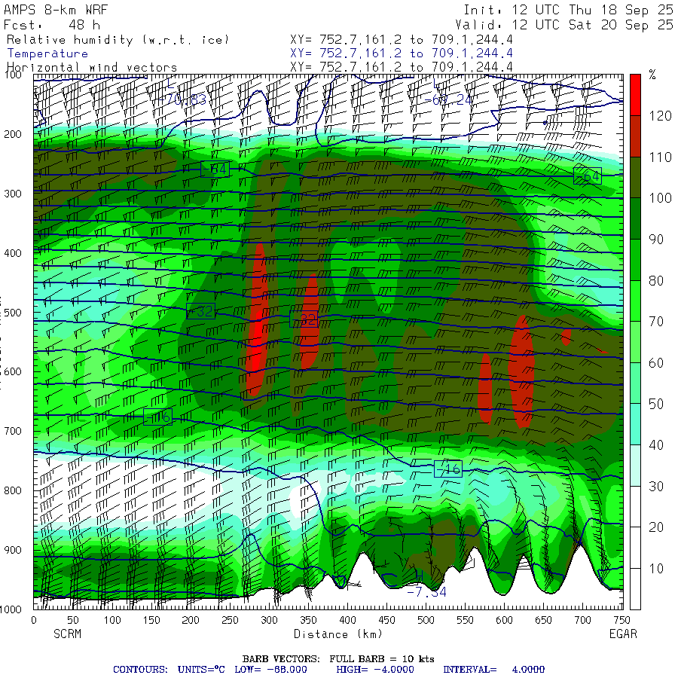678x678 pixels.
Task: Click the '900' pressure axis label
Action: (x=13, y=550)
